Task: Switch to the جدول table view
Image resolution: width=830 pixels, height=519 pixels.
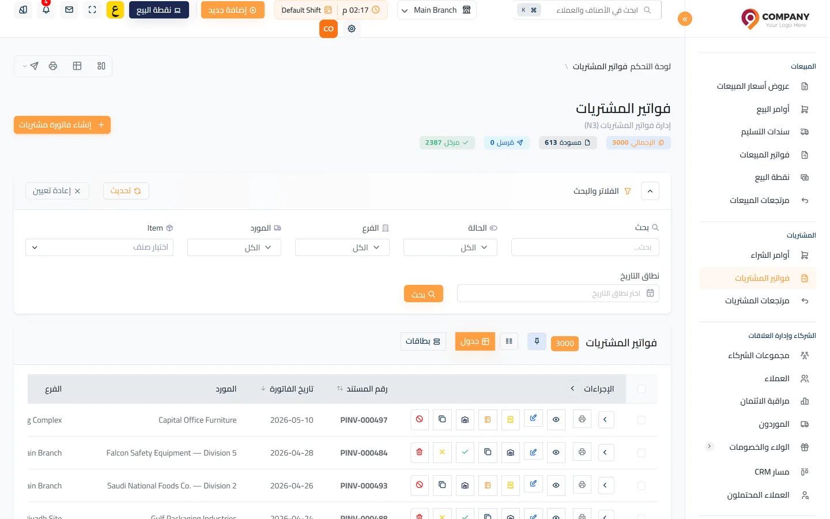Action: [475, 341]
